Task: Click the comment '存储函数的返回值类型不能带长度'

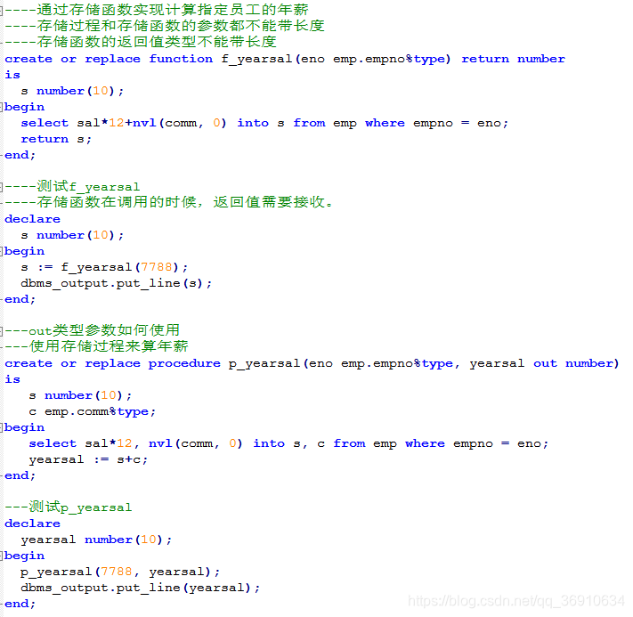Action: point(141,42)
